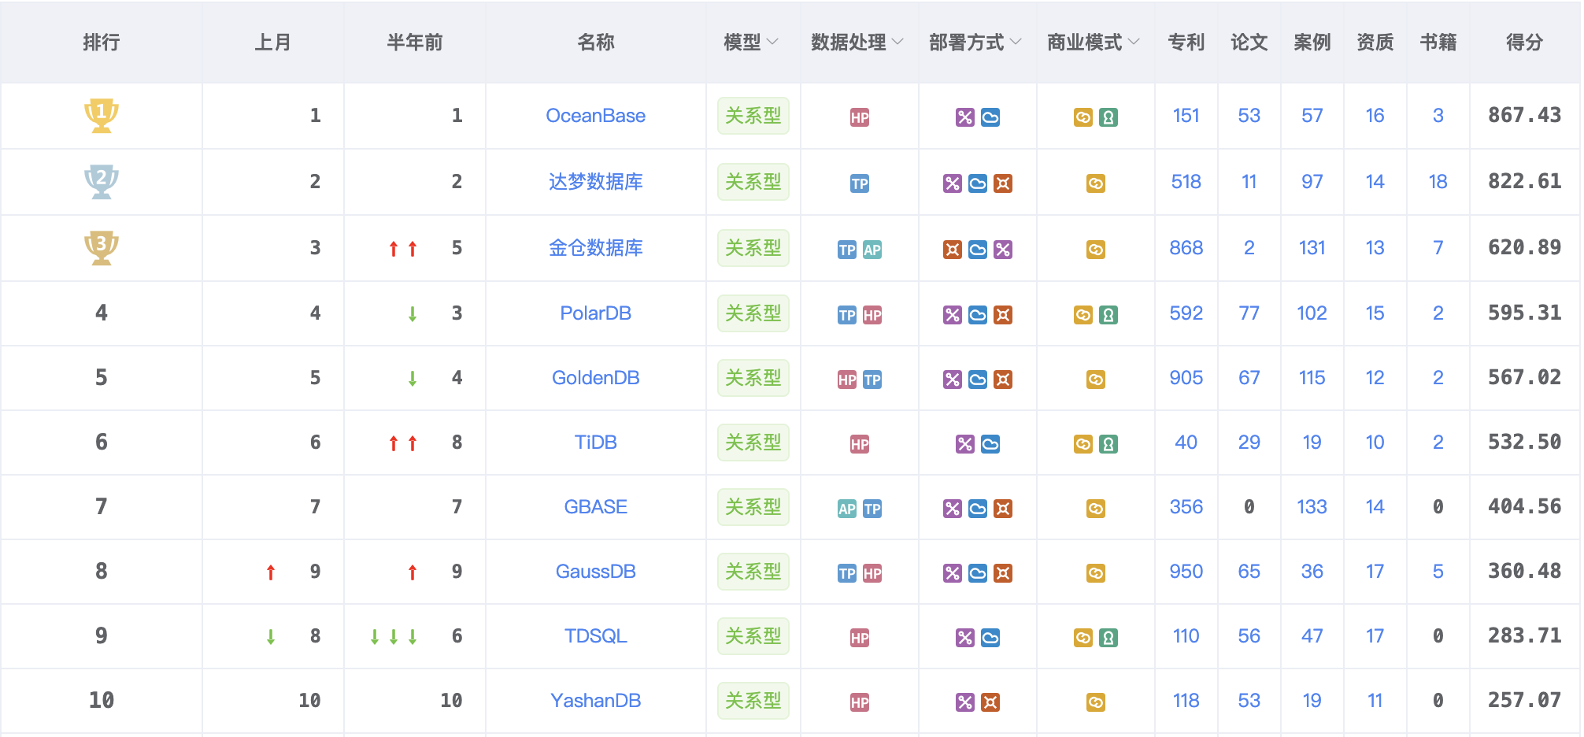
Task: Click the TP badge in the 达梦数据库 row
Action: (x=860, y=183)
